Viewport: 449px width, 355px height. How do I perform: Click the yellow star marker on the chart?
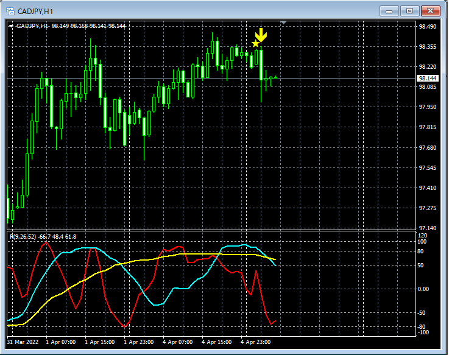click(255, 43)
